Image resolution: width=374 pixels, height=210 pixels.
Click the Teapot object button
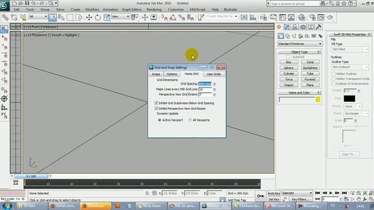click(x=289, y=85)
